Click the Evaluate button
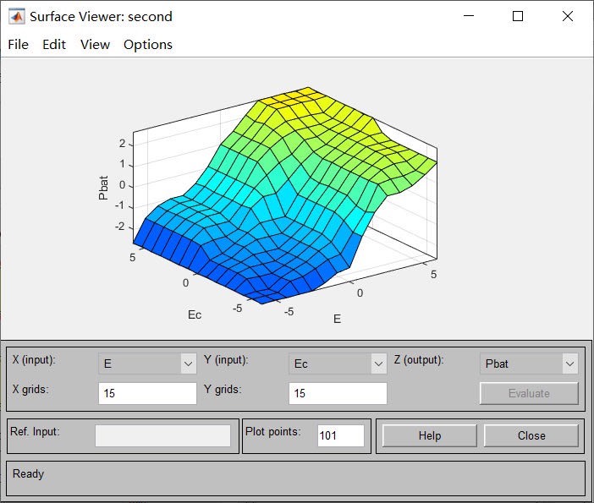The image size is (594, 503). click(529, 393)
